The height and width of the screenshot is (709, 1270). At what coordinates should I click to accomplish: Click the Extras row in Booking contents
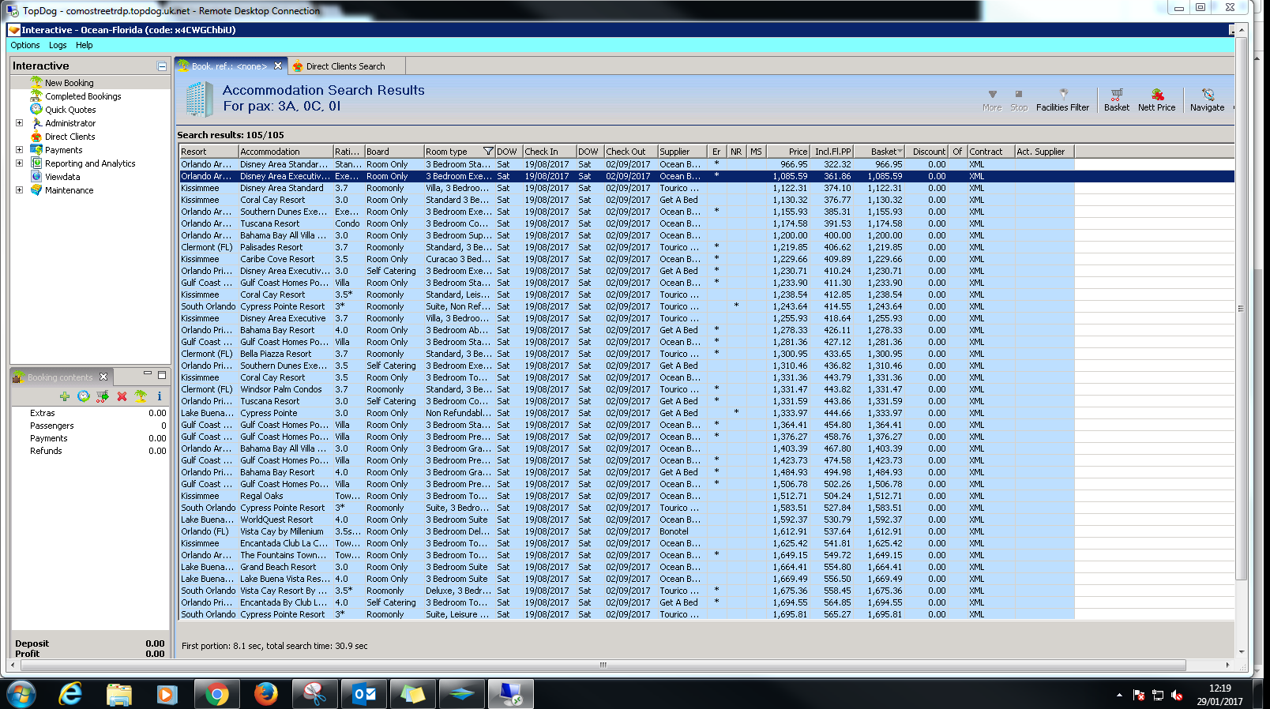tap(90, 413)
